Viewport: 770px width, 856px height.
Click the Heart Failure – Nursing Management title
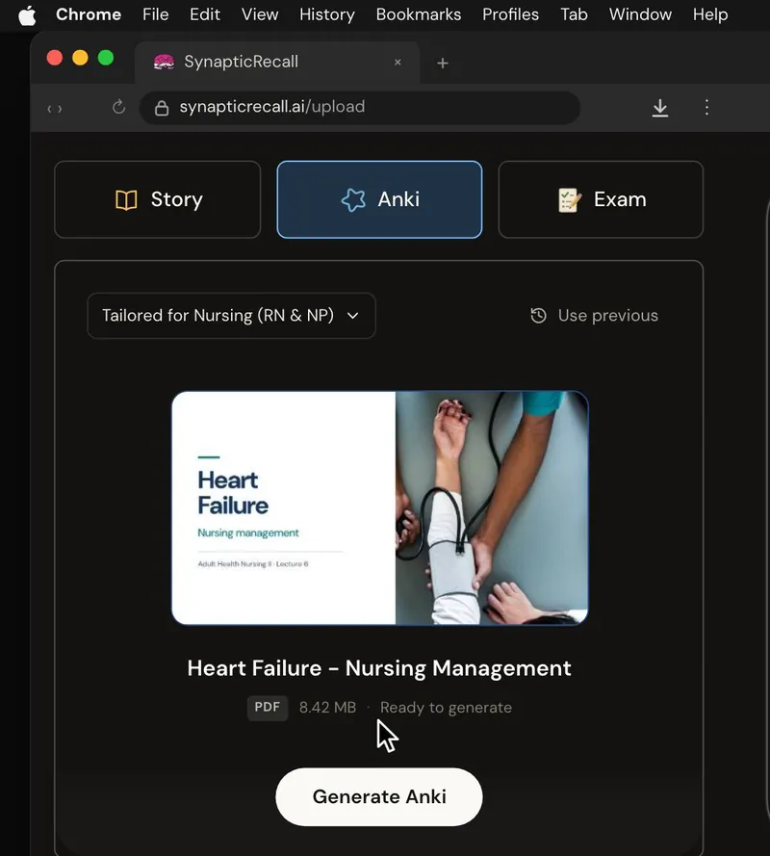[379, 668]
